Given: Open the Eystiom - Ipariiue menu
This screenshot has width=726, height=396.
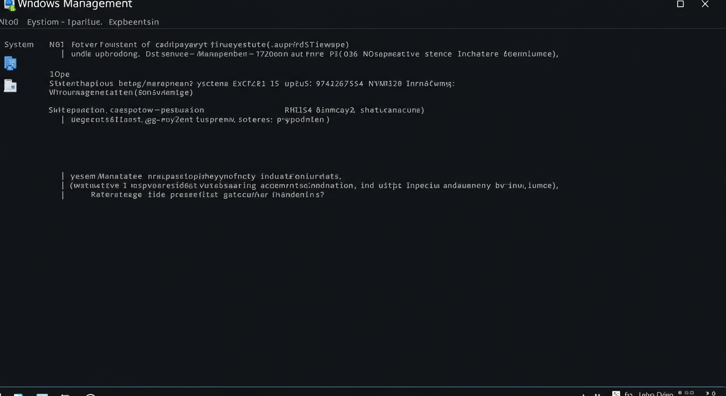Looking at the screenshot, I should click(64, 22).
